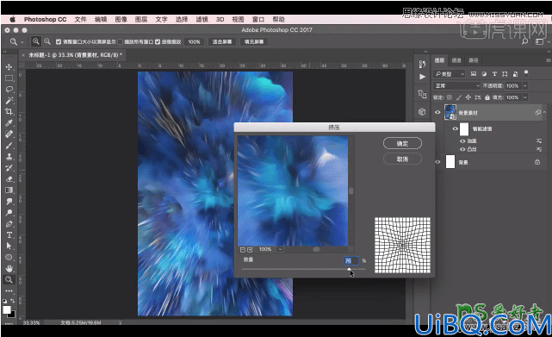Hide the 背景素材 smart object layer
Screen dimensions: 552x337
[x=437, y=112]
